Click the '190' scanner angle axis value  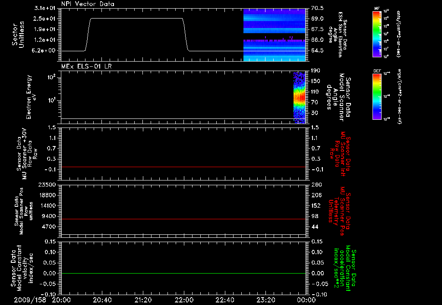316,71
